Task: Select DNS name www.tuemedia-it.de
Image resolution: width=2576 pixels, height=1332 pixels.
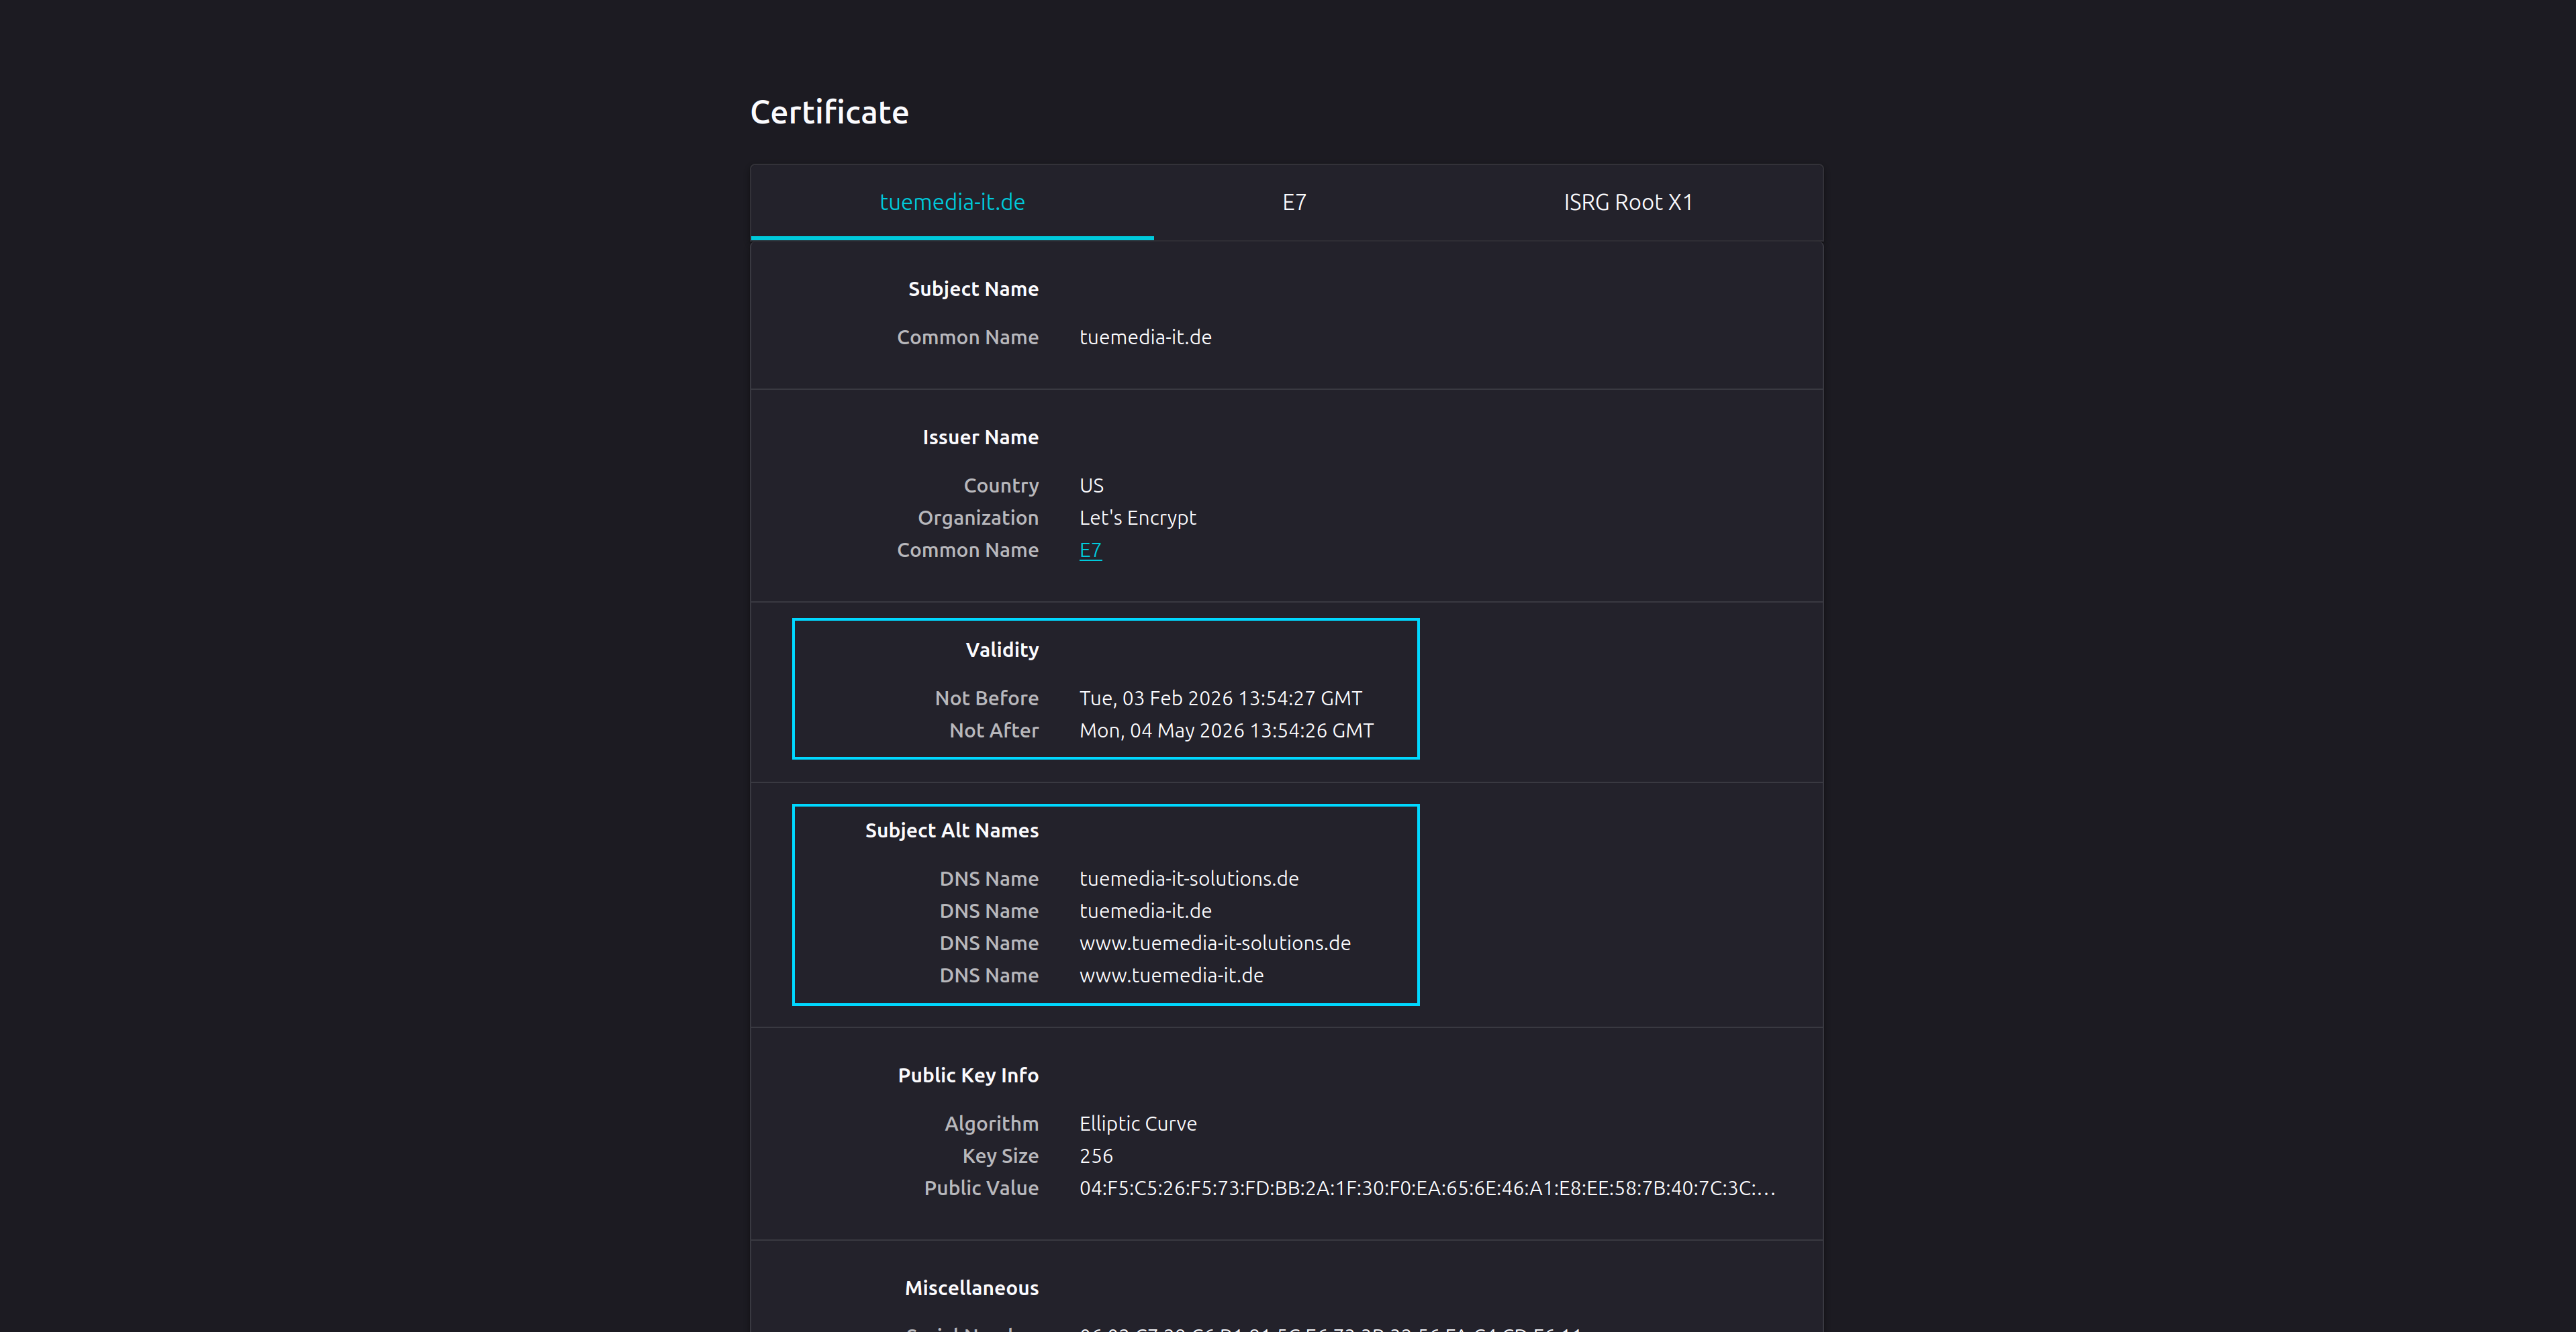Action: (x=1171, y=974)
